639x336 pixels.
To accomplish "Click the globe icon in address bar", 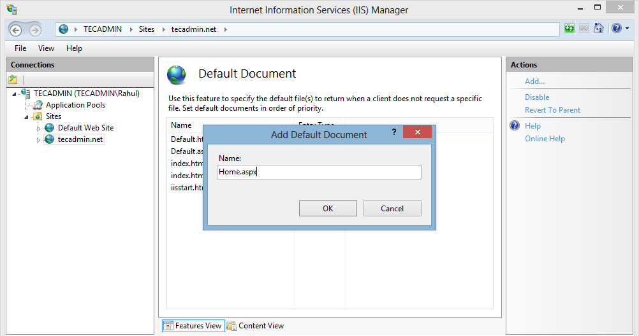I will [64, 29].
